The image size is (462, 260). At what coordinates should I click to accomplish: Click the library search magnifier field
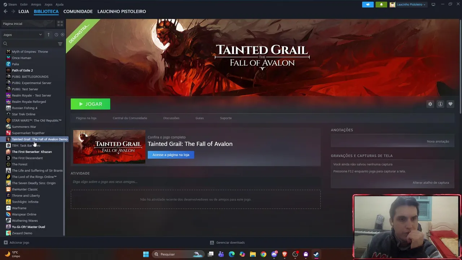tap(29, 44)
